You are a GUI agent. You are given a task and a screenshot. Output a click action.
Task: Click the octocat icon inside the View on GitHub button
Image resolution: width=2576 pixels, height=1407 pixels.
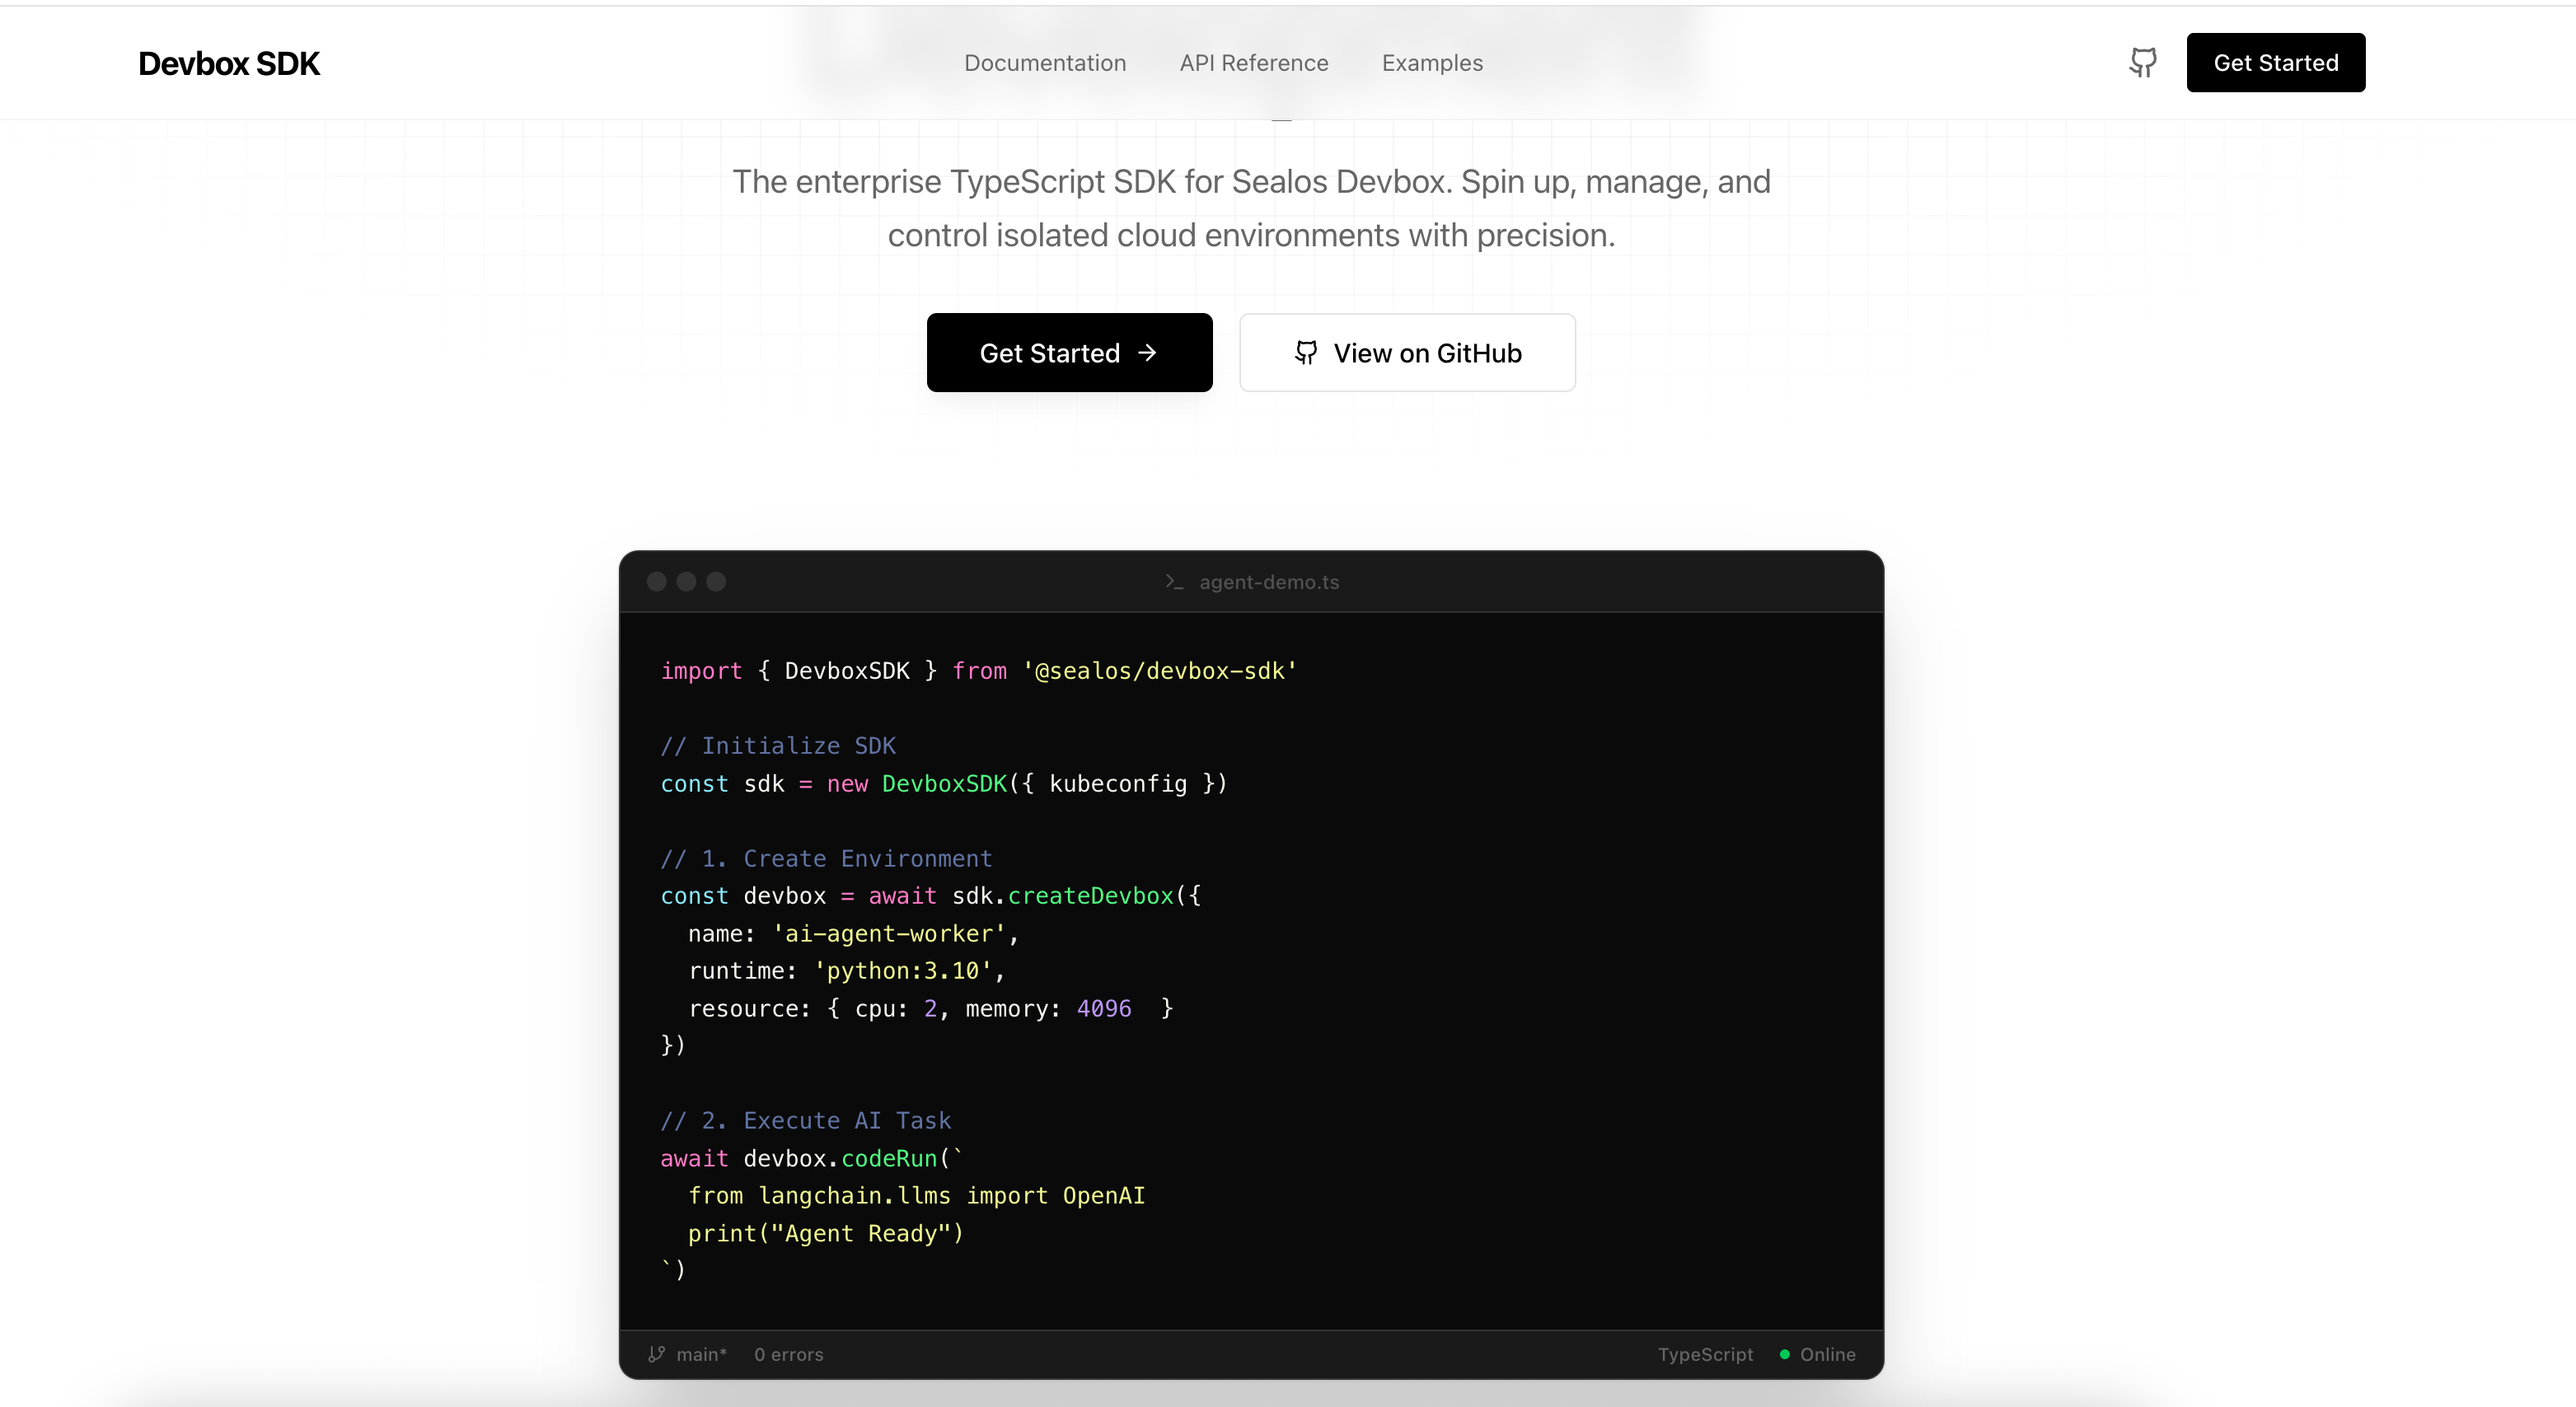(x=1305, y=352)
